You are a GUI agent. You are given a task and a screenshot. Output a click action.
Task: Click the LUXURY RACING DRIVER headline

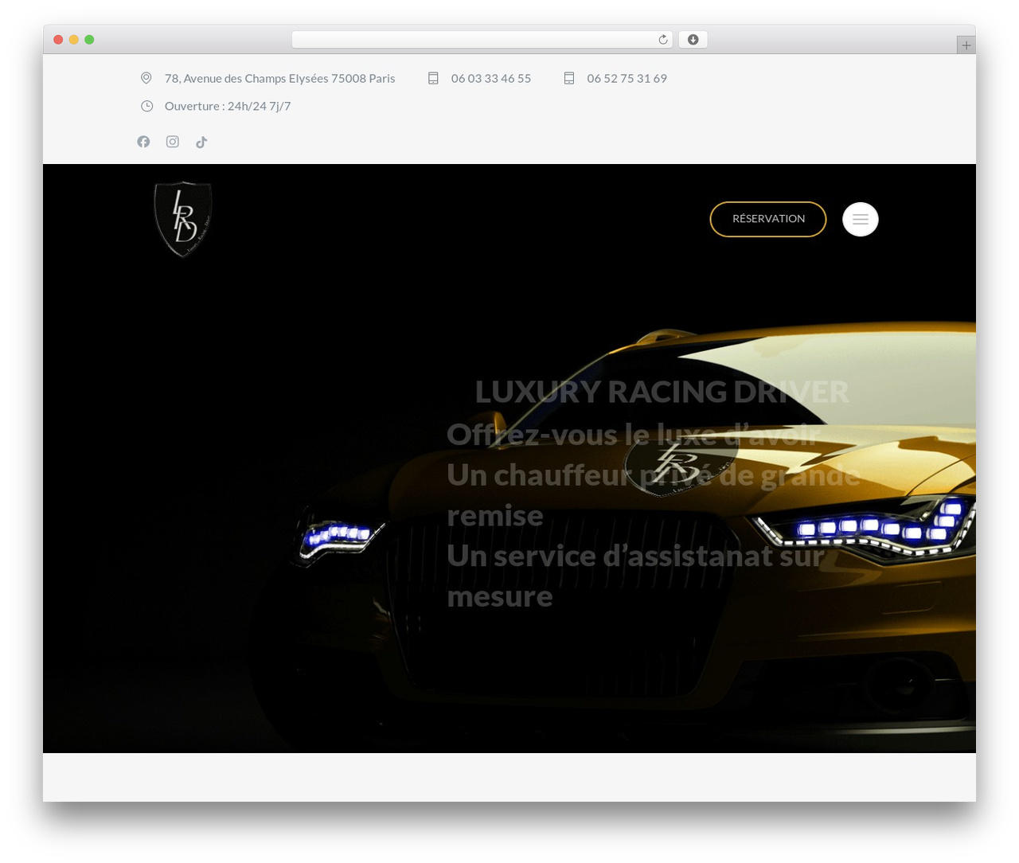[662, 392]
